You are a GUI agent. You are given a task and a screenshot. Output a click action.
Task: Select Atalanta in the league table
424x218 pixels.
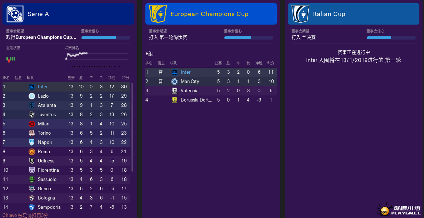47,105
